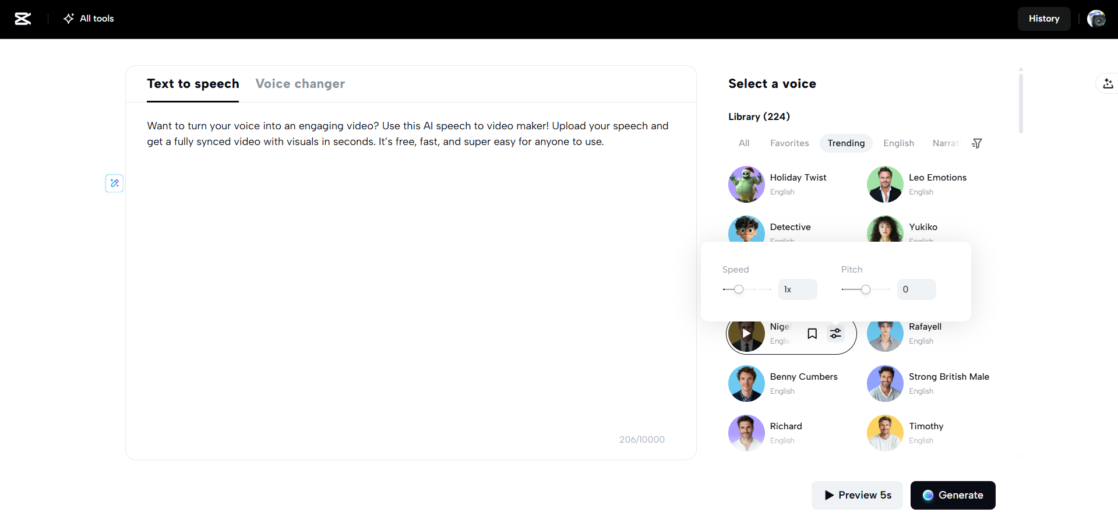Screen dimensions: 1118x530
Task: Select the Favorites filter tab
Action: click(789, 143)
